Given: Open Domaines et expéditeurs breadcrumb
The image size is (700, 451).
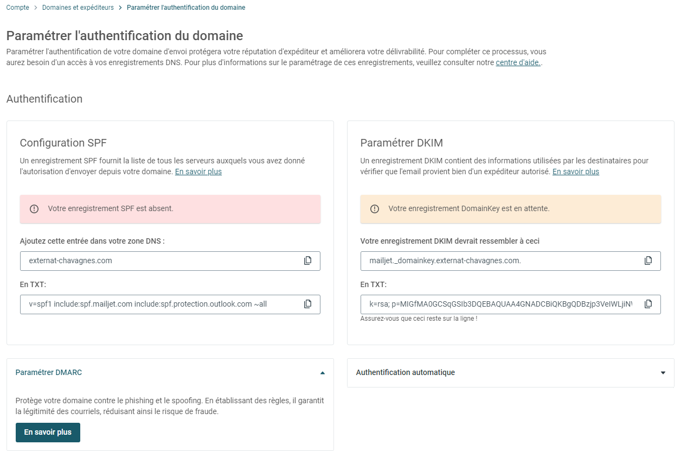Looking at the screenshot, I should (78, 8).
